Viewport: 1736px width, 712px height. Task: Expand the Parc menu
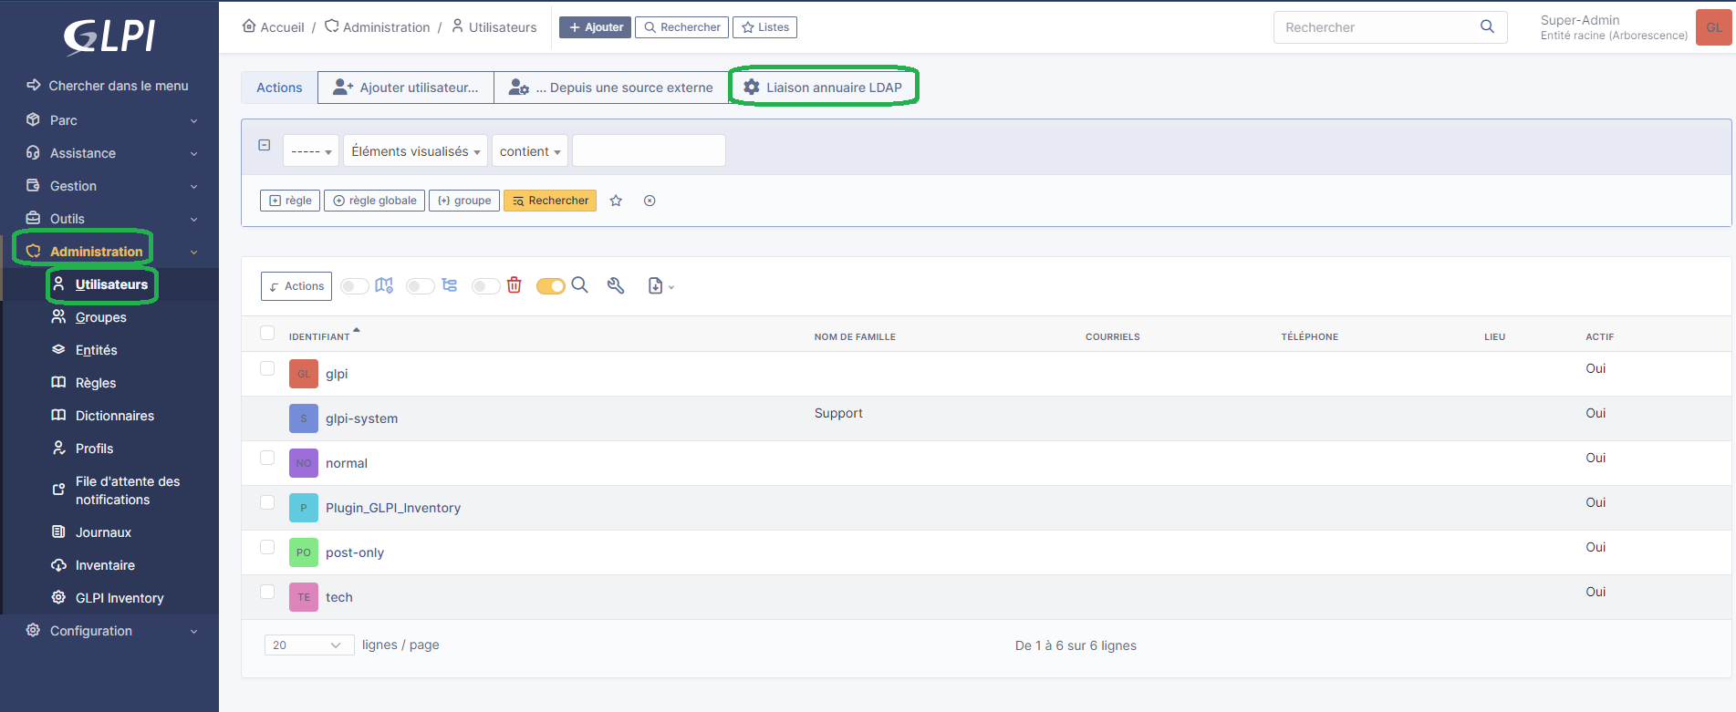(x=109, y=120)
